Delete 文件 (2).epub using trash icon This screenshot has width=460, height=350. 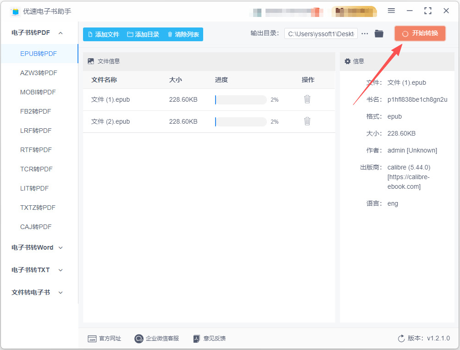pyautogui.click(x=307, y=121)
